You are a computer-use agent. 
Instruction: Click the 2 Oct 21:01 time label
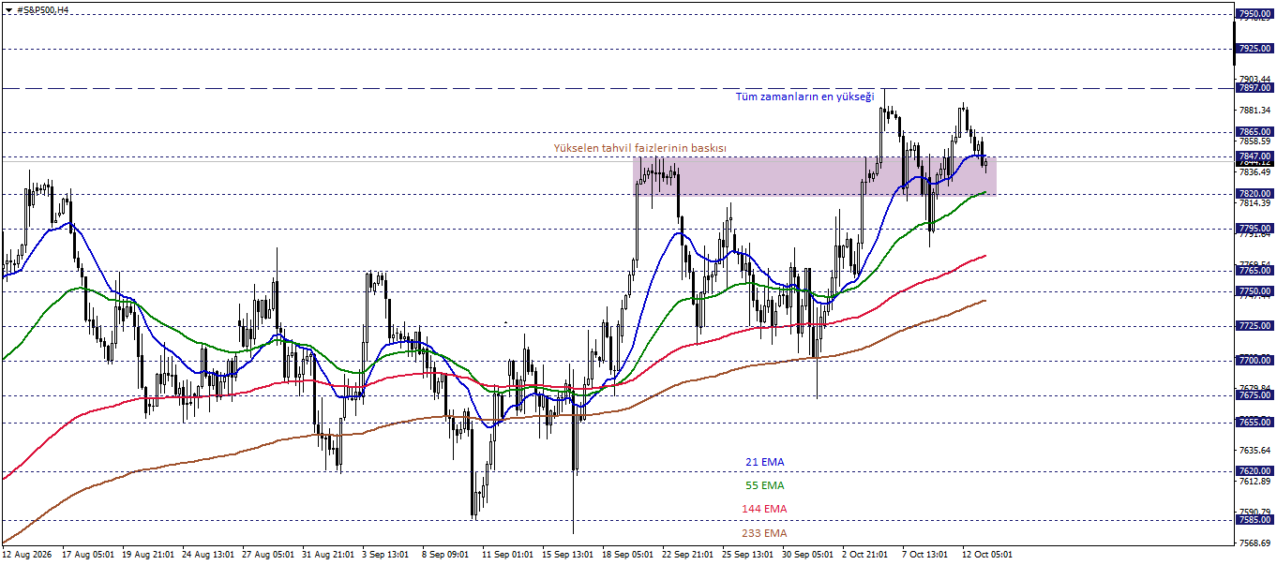(x=866, y=555)
